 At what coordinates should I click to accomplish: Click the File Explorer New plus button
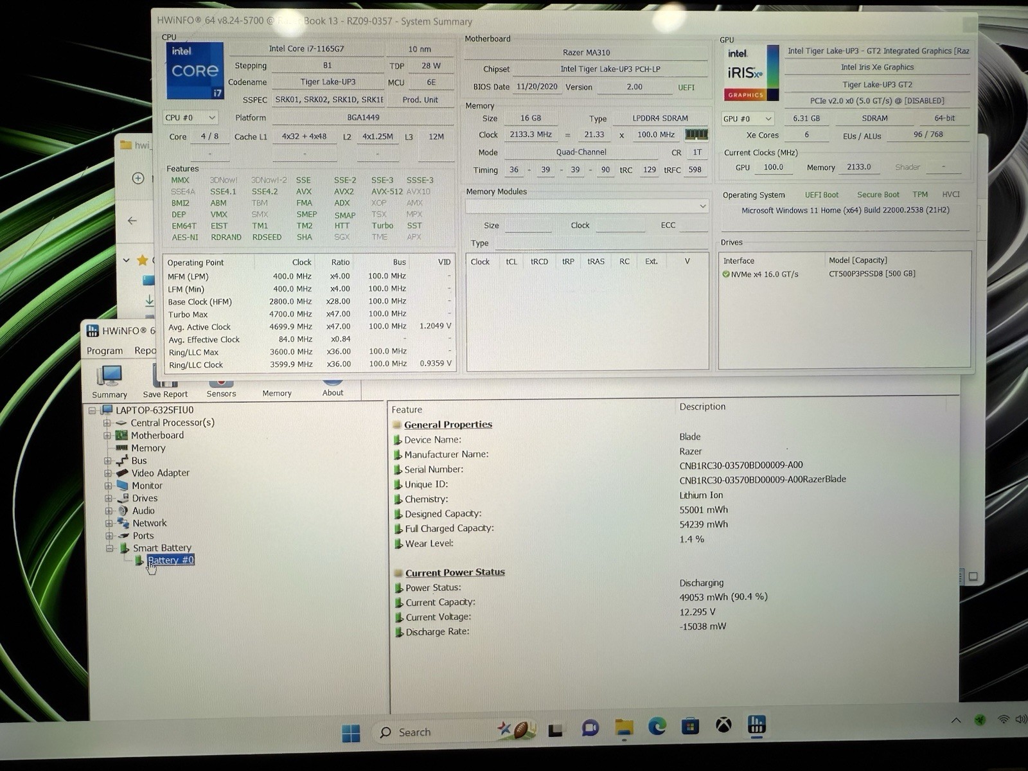point(138,179)
